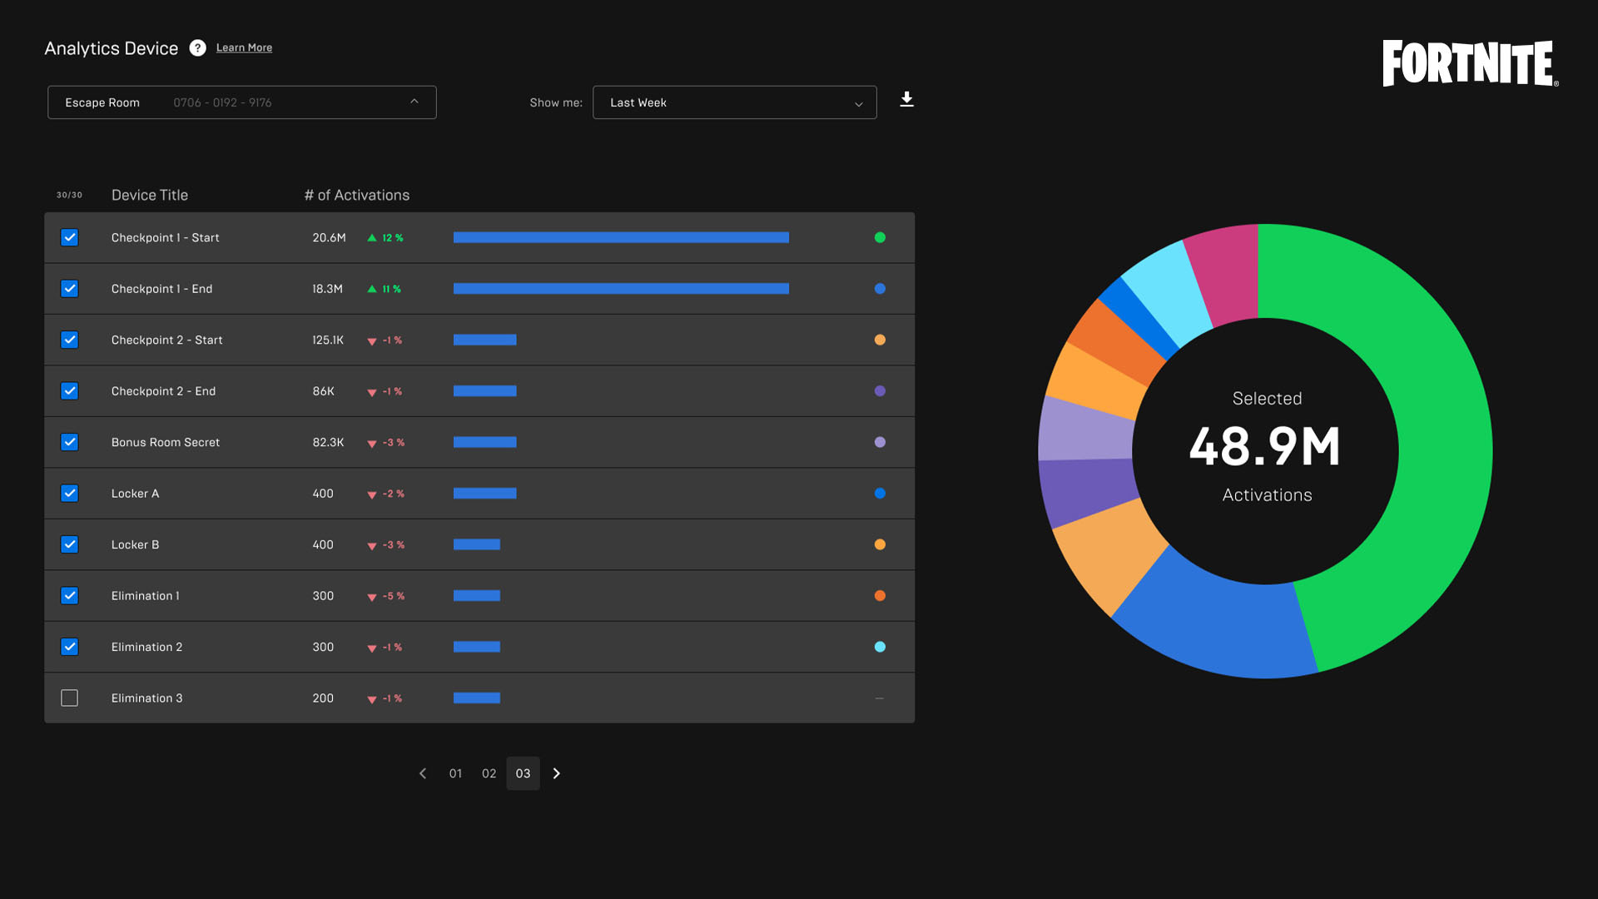Navigate to page 01
The width and height of the screenshot is (1598, 899).
pos(454,772)
